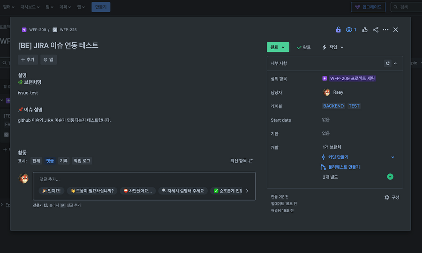This screenshot has width=422, height=253.
Task: Insert 도움이 필요하십니까? quick comment
Action: pos(92,191)
